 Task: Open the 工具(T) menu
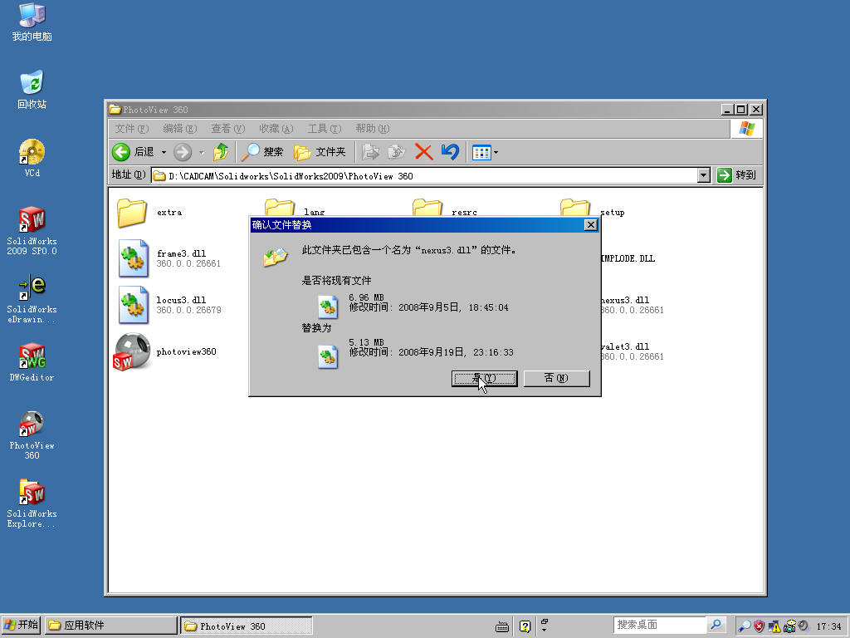pos(325,129)
